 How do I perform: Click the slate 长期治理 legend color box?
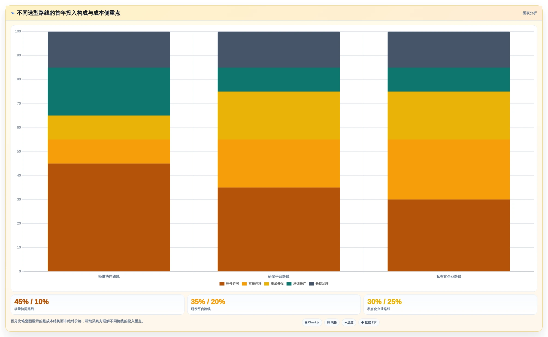[311, 284]
